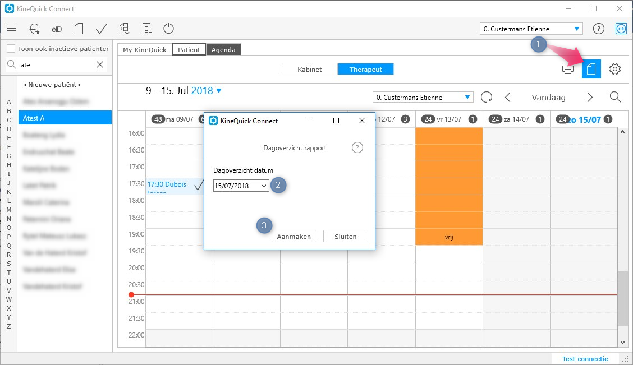
Task: Open the agenda therapist dropdown
Action: [423, 97]
